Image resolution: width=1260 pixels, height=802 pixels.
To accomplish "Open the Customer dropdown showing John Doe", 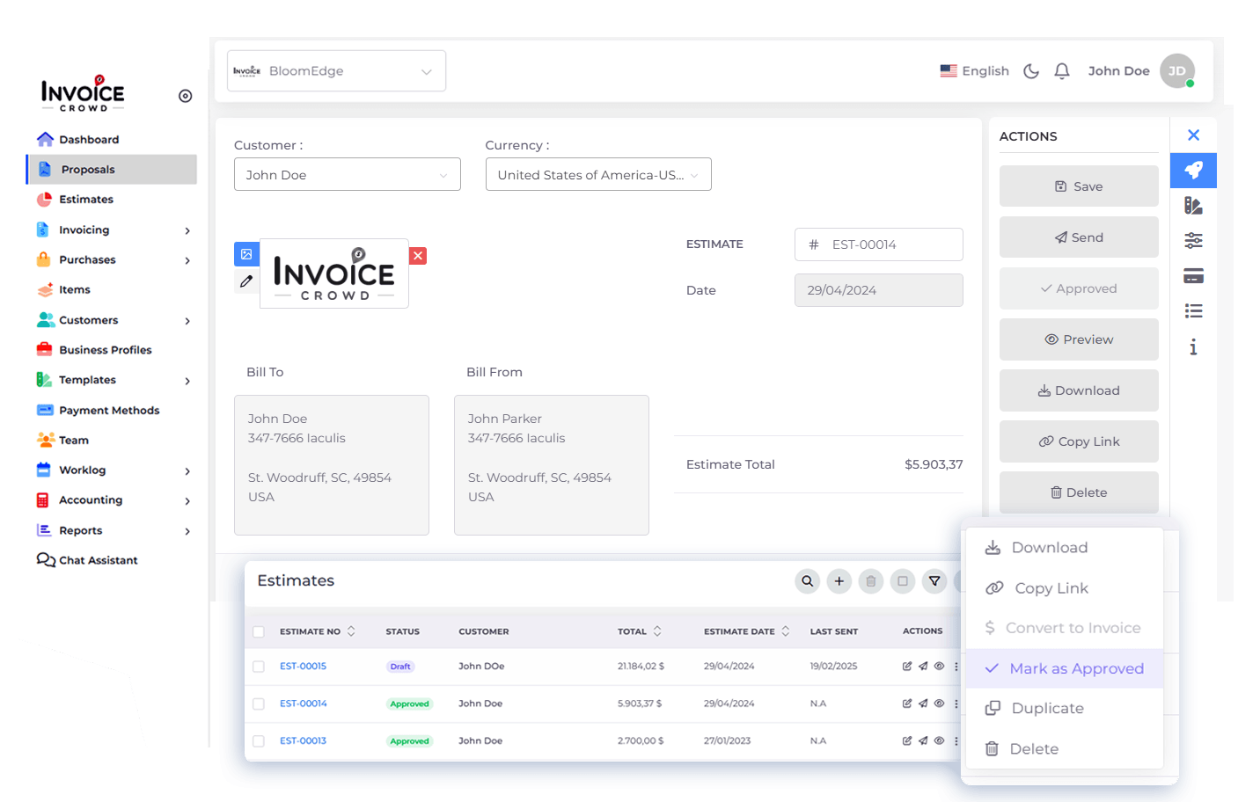I will [347, 175].
